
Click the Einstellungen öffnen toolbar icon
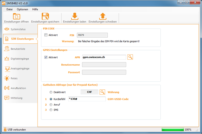16,16
